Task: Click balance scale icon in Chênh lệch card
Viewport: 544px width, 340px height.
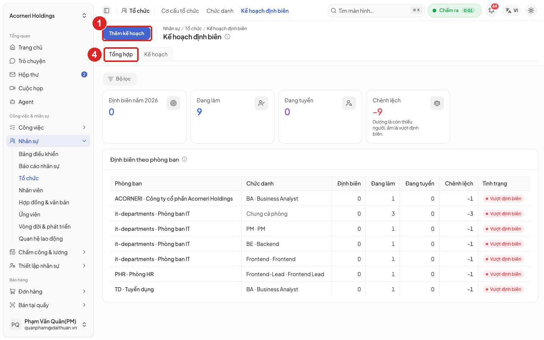Action: coord(437,103)
